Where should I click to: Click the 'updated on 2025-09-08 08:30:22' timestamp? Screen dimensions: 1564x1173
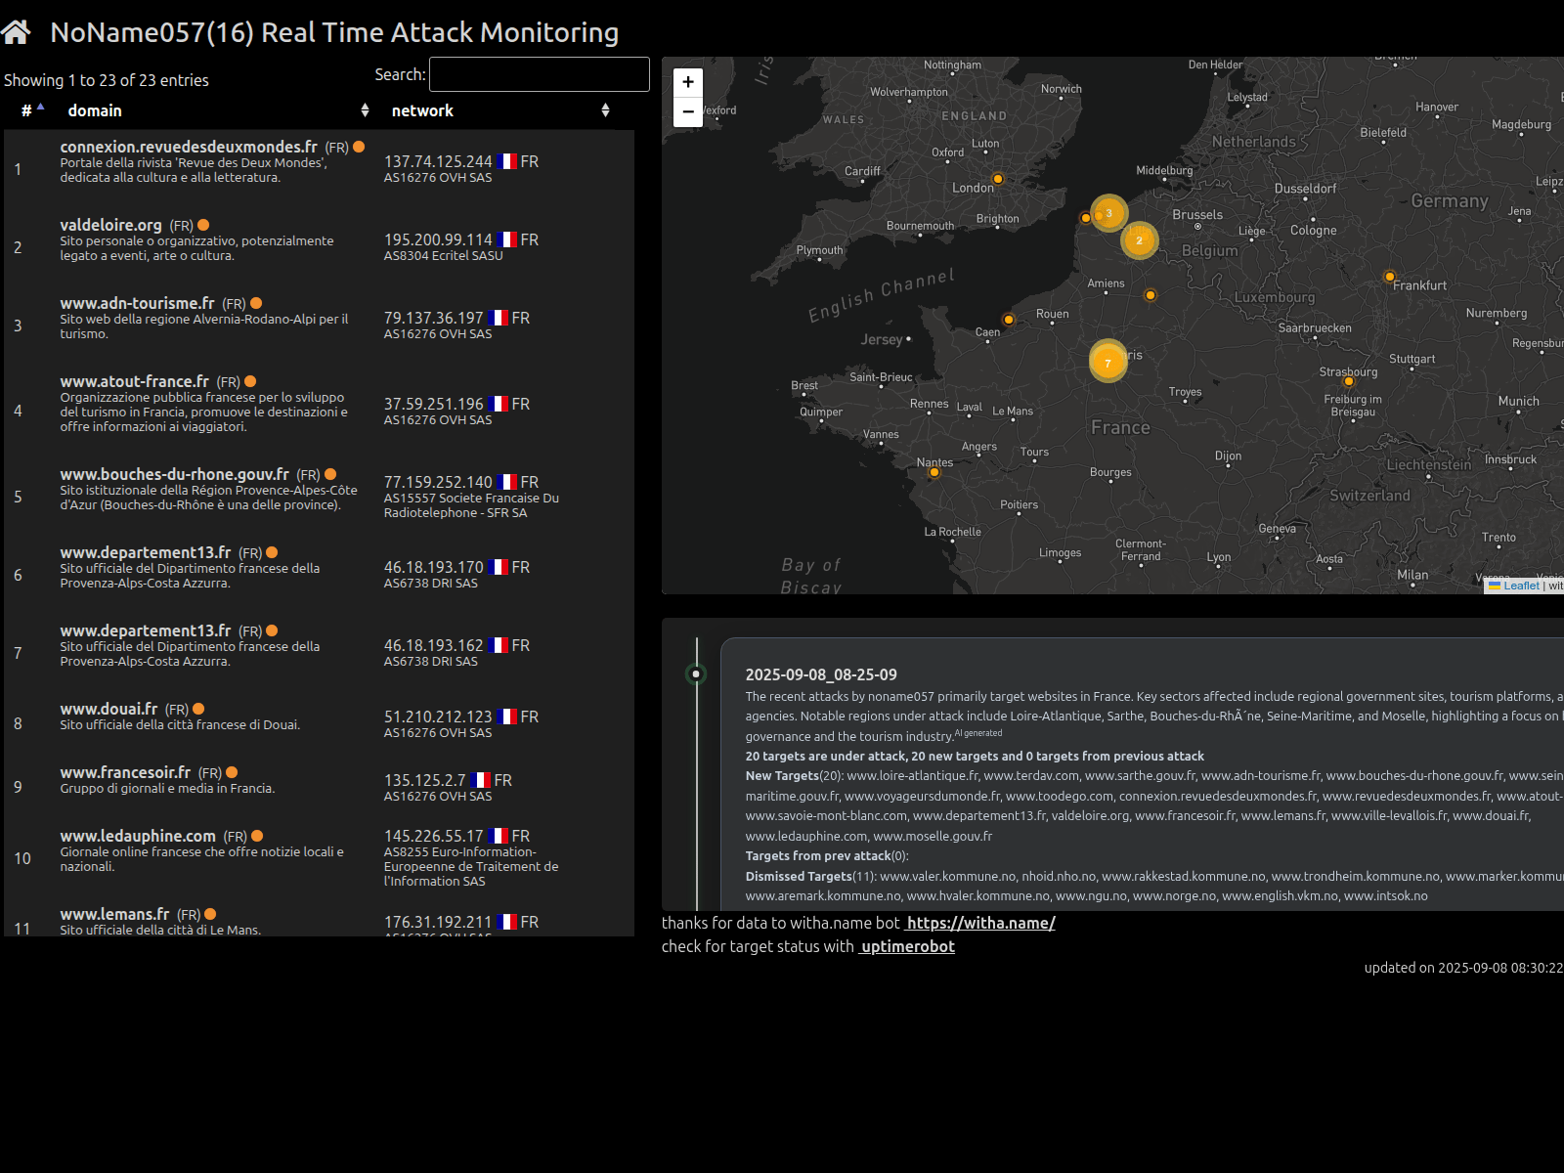coord(1463,968)
